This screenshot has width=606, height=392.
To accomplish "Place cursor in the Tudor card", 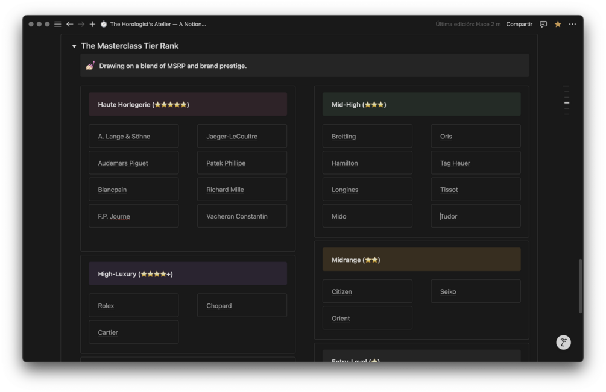I will pyautogui.click(x=476, y=216).
